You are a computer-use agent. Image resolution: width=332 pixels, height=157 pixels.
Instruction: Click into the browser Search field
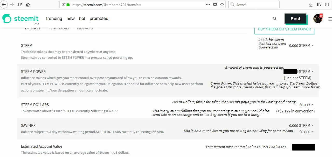click(x=254, y=4)
